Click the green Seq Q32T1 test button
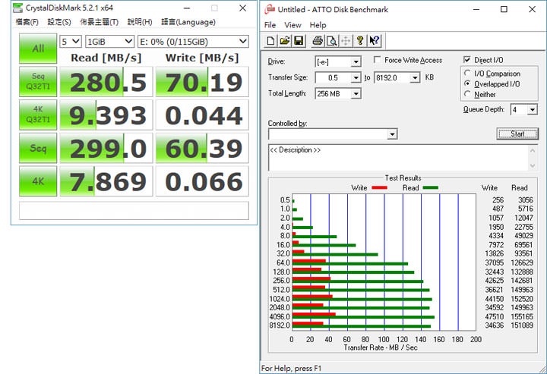Image resolution: width=547 pixels, height=374 pixels. click(37, 83)
